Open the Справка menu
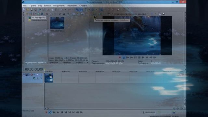This screenshot has width=208, height=117. tap(83, 6)
